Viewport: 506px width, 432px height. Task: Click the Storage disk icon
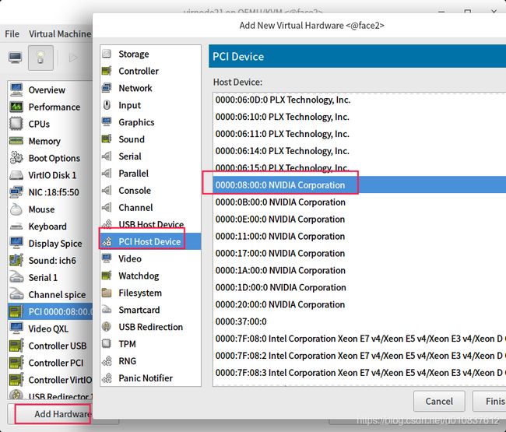[x=107, y=54]
